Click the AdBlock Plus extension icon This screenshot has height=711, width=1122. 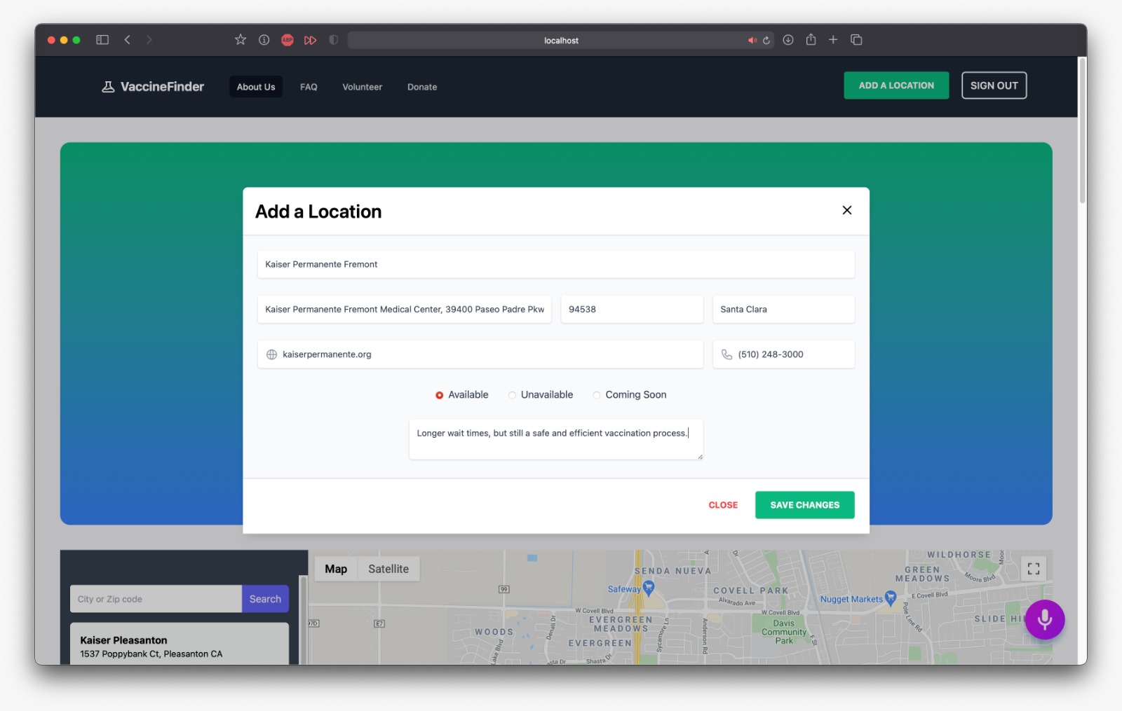click(x=288, y=40)
